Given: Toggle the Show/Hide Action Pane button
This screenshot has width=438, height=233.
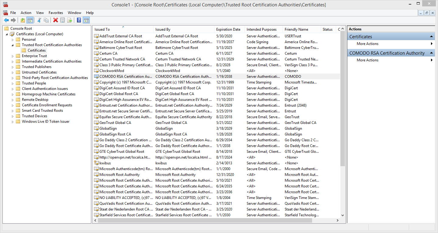Looking at the screenshot, I should click(86, 20).
